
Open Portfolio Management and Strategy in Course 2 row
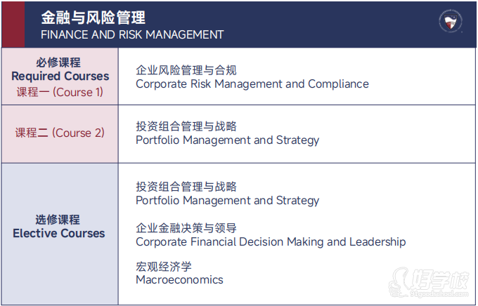(x=227, y=140)
